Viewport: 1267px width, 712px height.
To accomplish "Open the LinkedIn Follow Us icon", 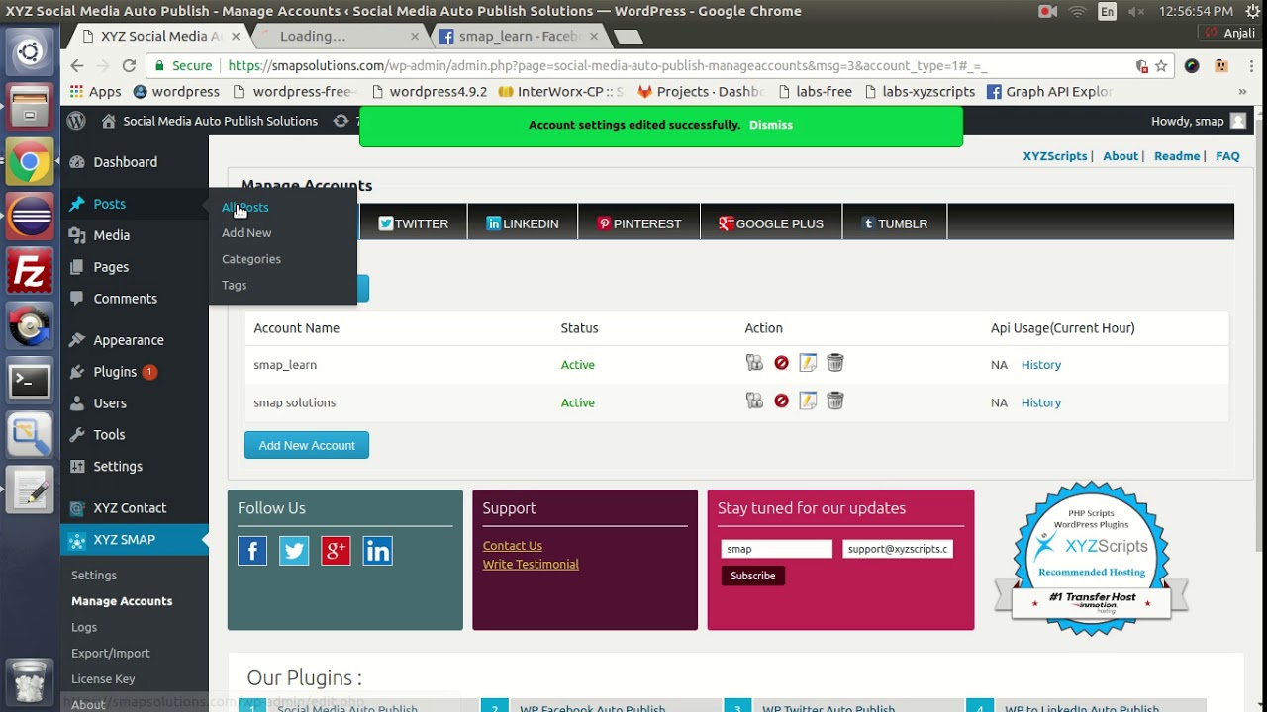I will tap(377, 551).
